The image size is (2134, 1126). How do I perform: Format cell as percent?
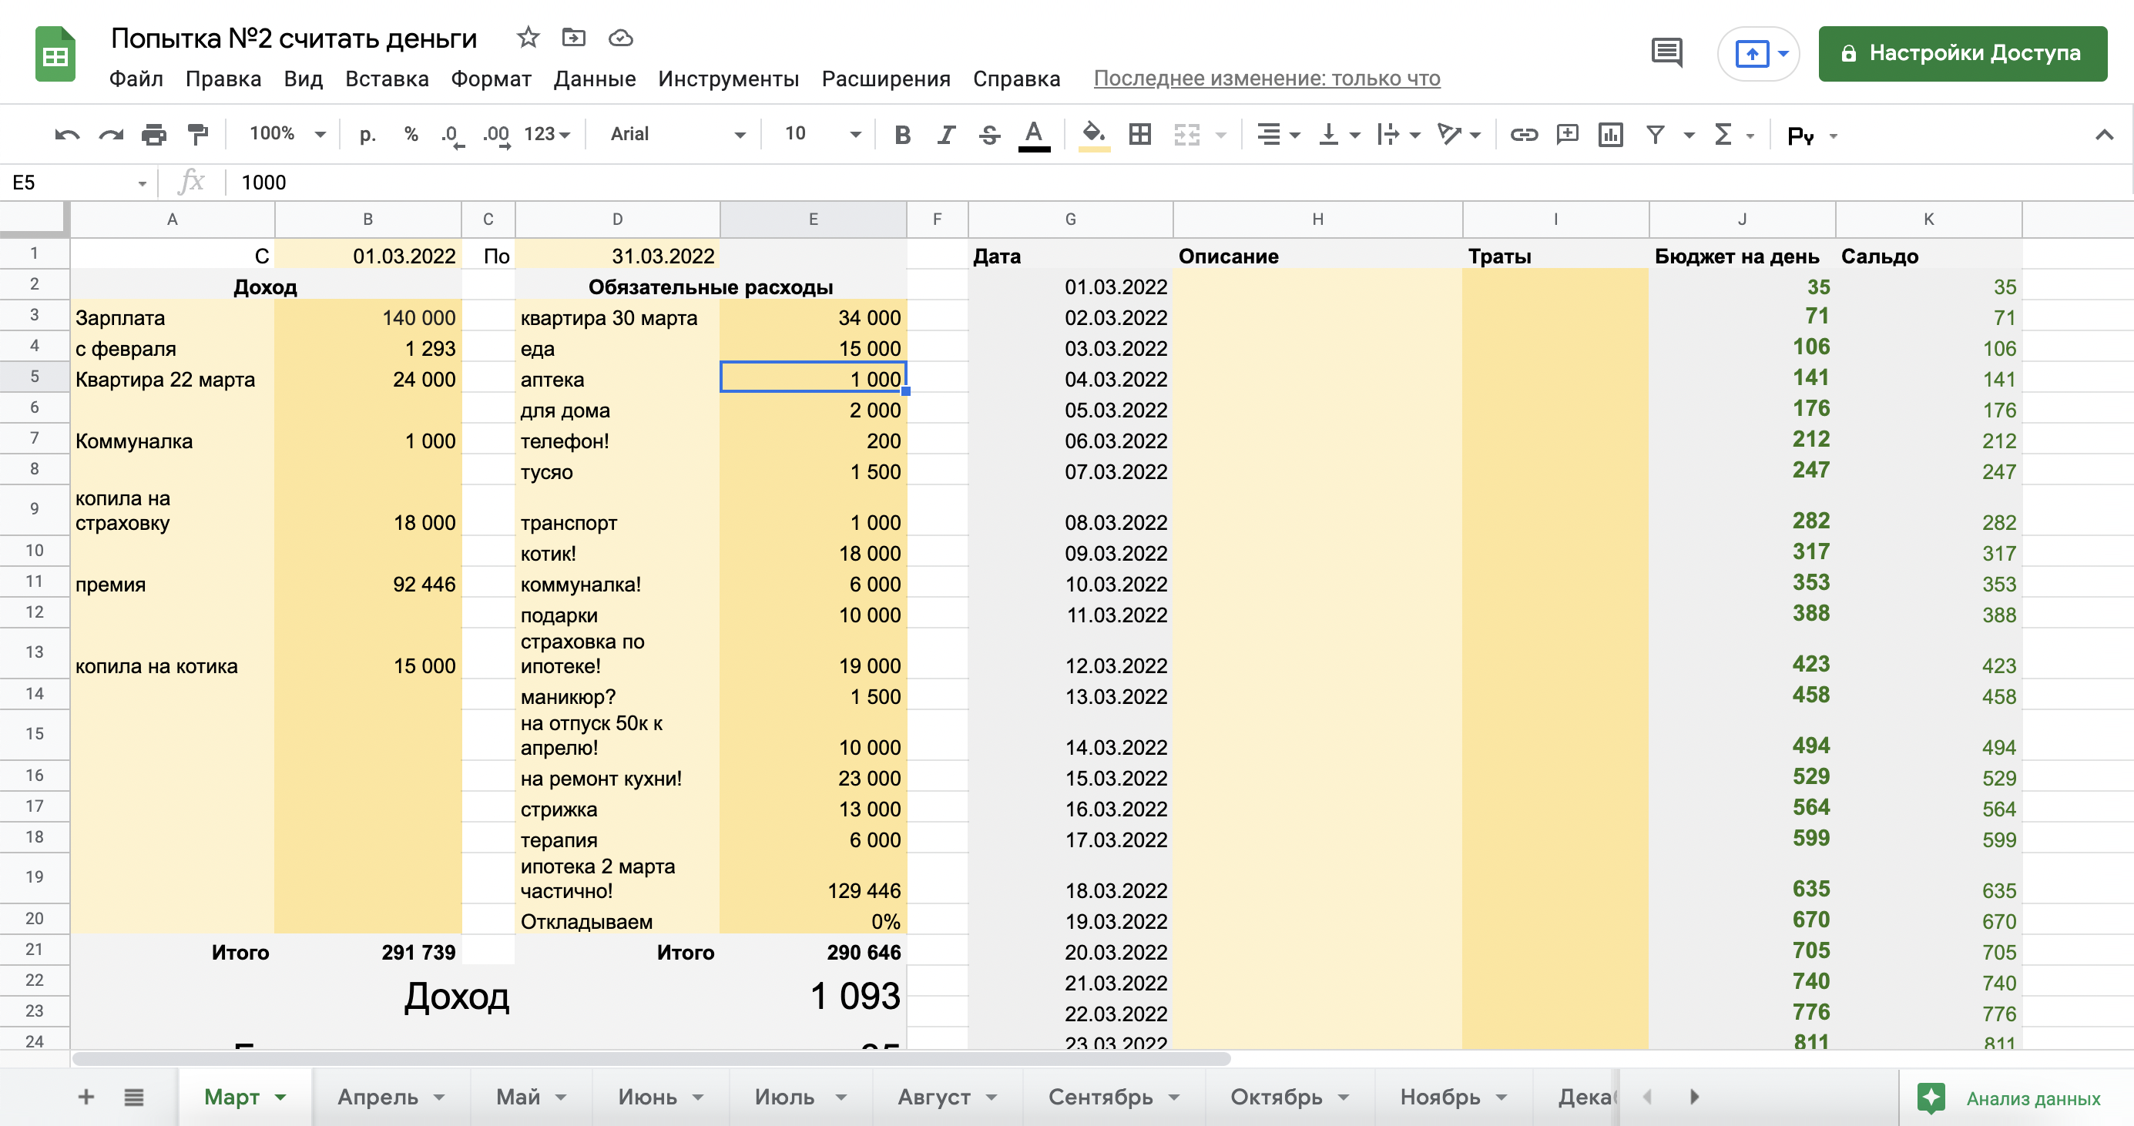411,134
